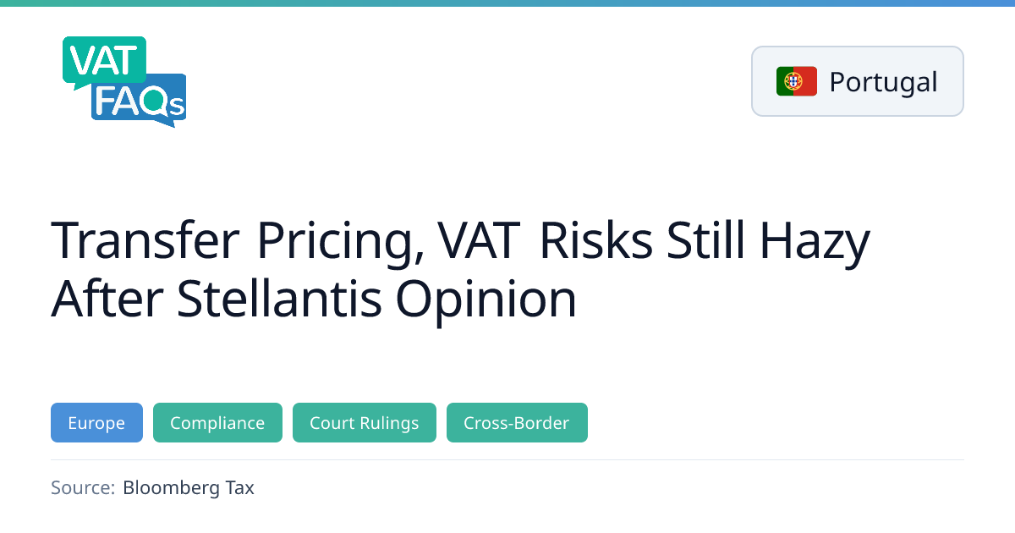The height and width of the screenshot is (533, 1015).
Task: Click the green VAT speech bubble
Action: point(101,59)
